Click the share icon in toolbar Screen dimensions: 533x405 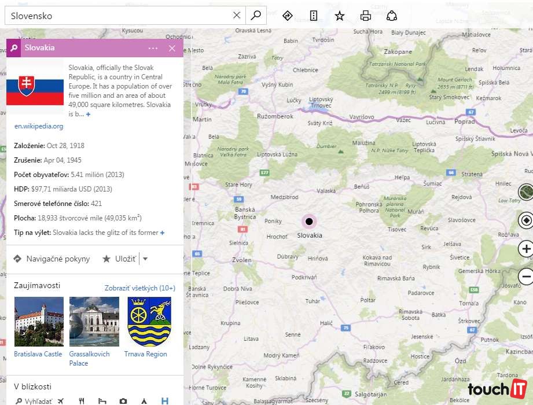(392, 16)
